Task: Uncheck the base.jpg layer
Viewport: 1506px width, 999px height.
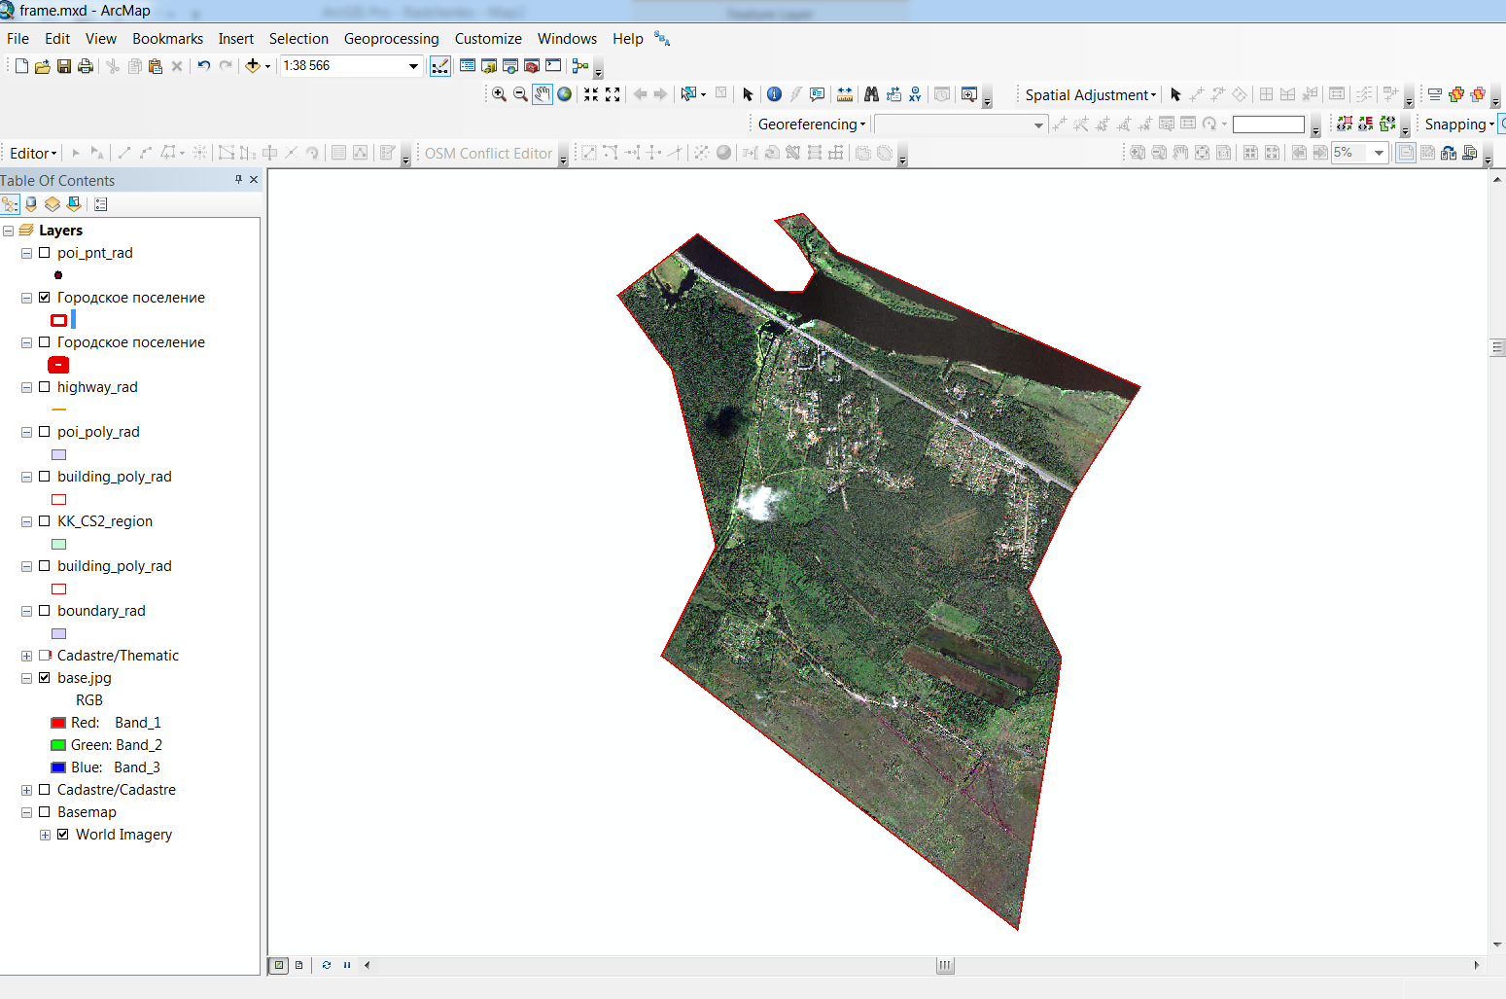Action: pyautogui.click(x=44, y=678)
